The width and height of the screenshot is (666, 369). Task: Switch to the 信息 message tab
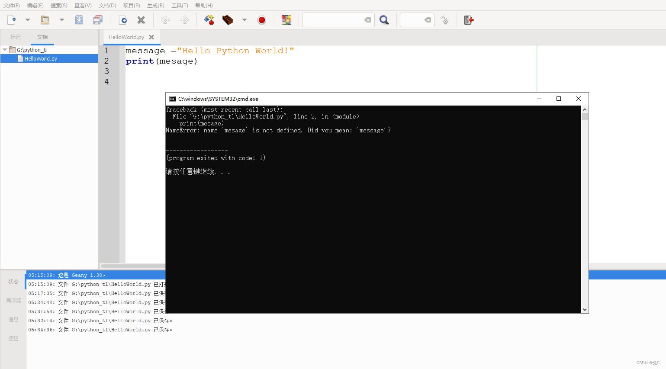pos(13,320)
